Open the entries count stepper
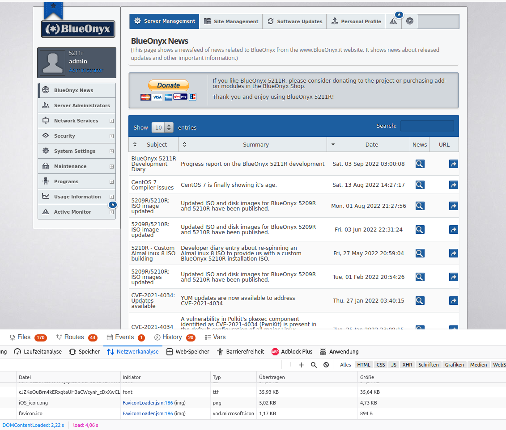The width and height of the screenshot is (506, 430). [169, 128]
